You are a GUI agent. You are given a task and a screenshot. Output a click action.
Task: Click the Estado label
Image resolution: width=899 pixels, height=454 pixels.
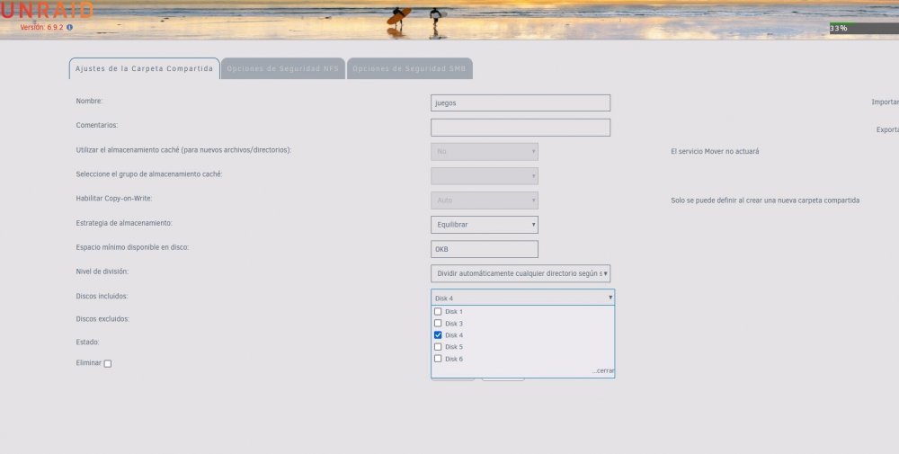pyautogui.click(x=88, y=342)
